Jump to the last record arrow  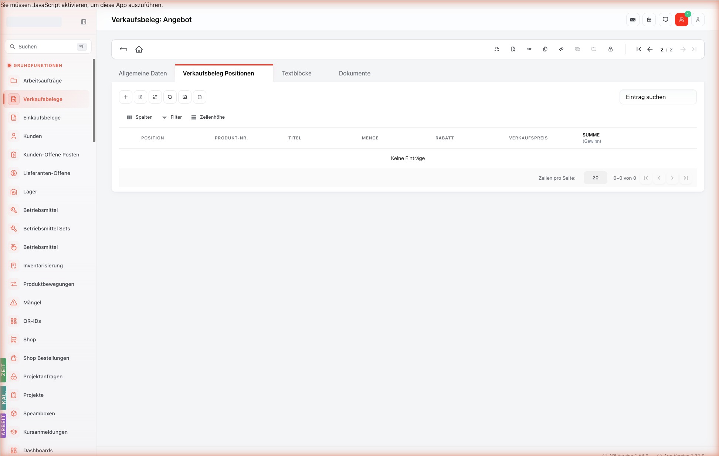tap(694, 49)
